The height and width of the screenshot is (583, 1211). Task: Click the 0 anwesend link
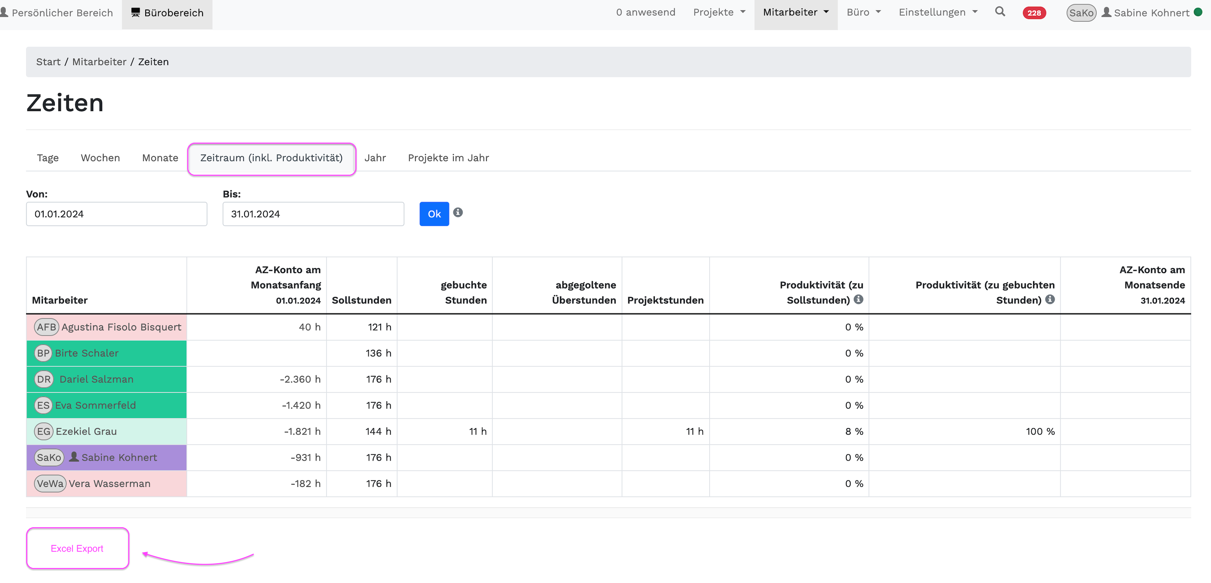point(645,13)
